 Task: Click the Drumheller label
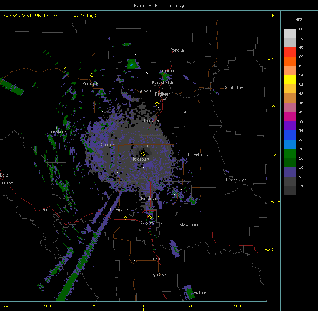235,180
